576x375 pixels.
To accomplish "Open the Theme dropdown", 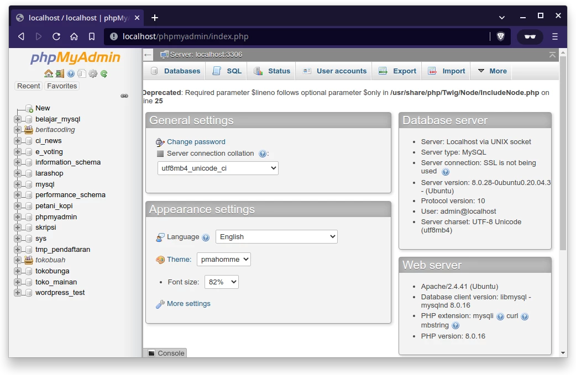I will 223,259.
